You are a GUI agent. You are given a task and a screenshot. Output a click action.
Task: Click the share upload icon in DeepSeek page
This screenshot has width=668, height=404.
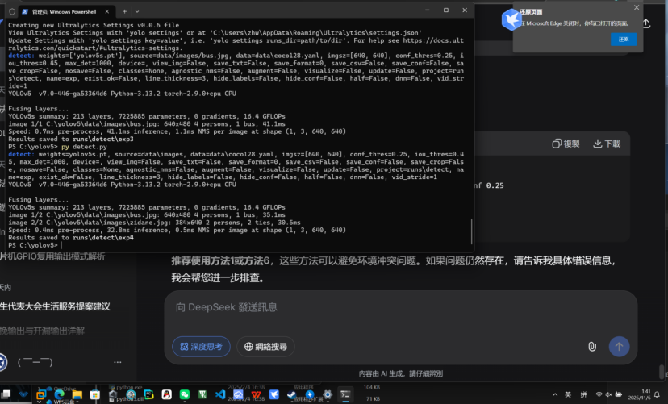646,23
